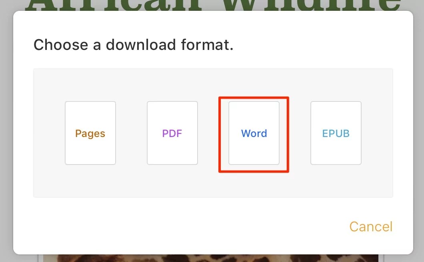Download the file in EPUB format
This screenshot has width=424, height=262.
pyautogui.click(x=336, y=133)
